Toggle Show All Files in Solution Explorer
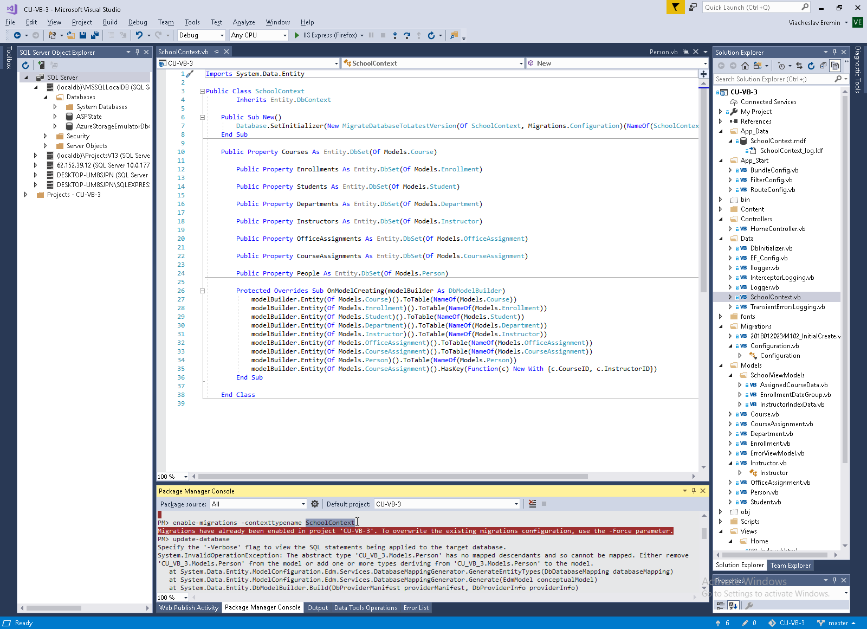 point(835,66)
